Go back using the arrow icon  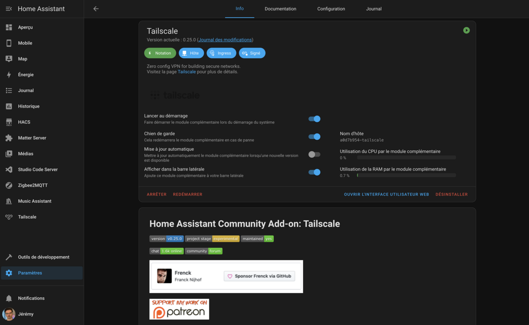click(x=96, y=9)
